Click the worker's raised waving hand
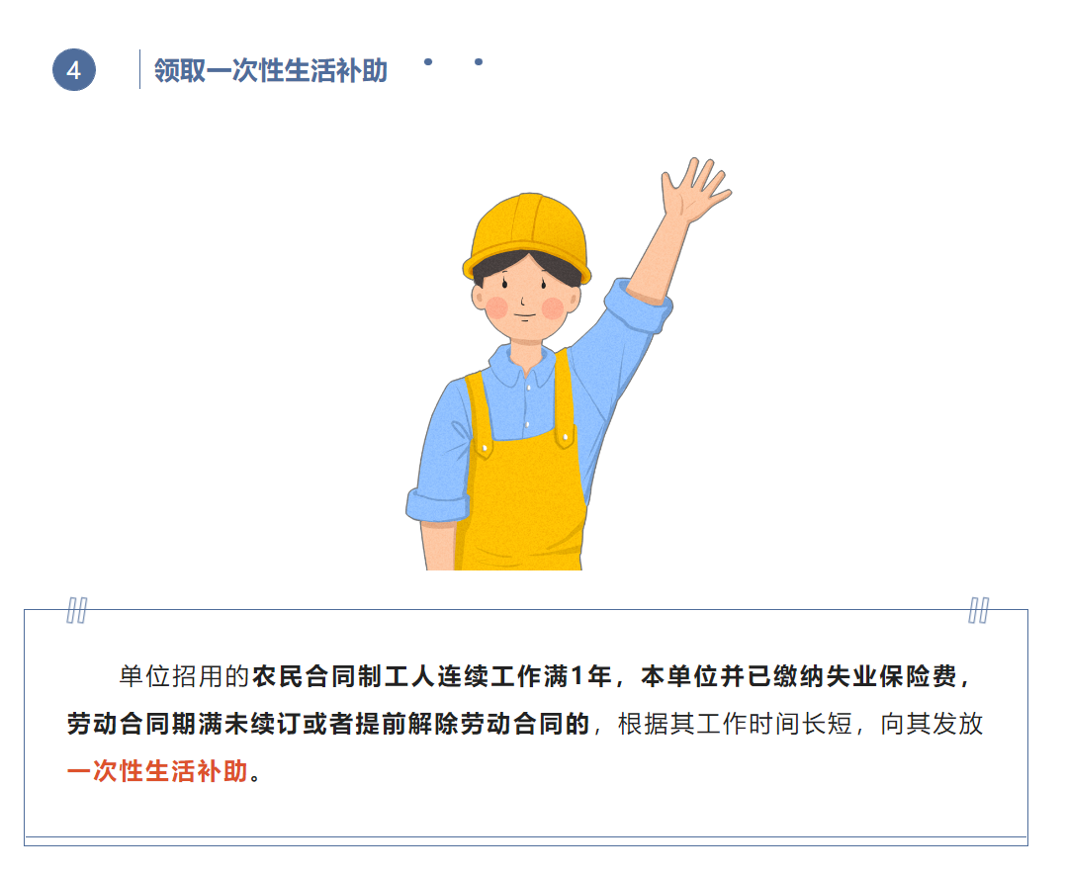Viewport: 1066px width, 875px height. tap(695, 189)
